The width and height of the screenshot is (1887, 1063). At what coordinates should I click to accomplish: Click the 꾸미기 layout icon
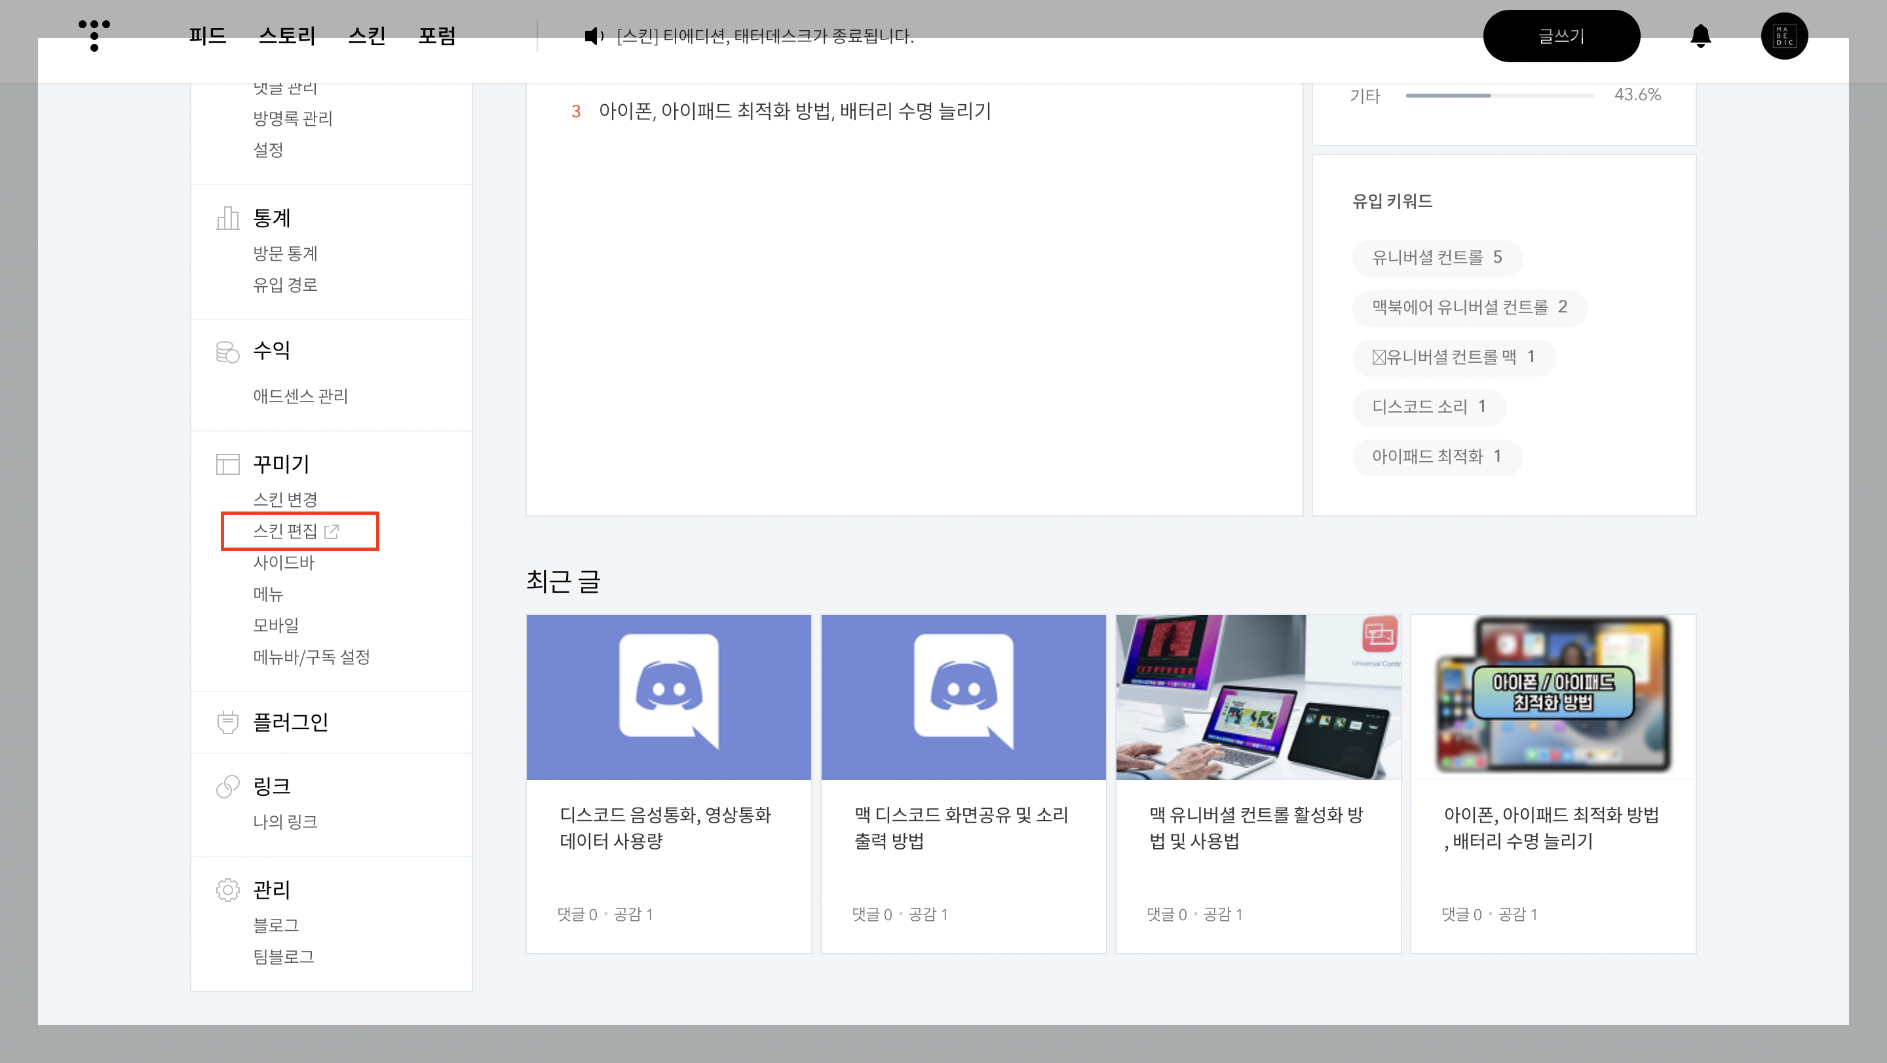click(228, 464)
